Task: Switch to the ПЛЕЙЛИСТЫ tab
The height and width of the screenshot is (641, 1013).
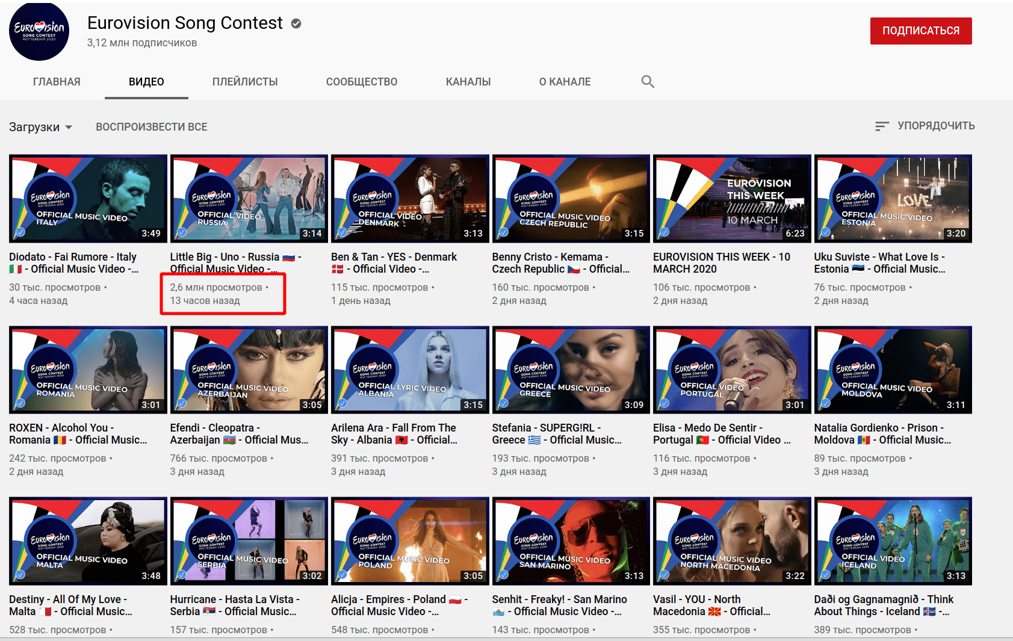Action: point(244,81)
